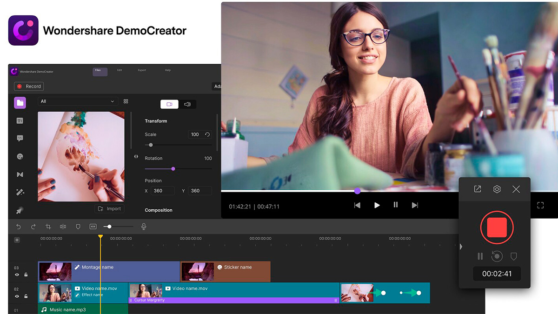Viewport: 558px width, 314px height.
Task: Open the Export menu
Action: point(141,70)
